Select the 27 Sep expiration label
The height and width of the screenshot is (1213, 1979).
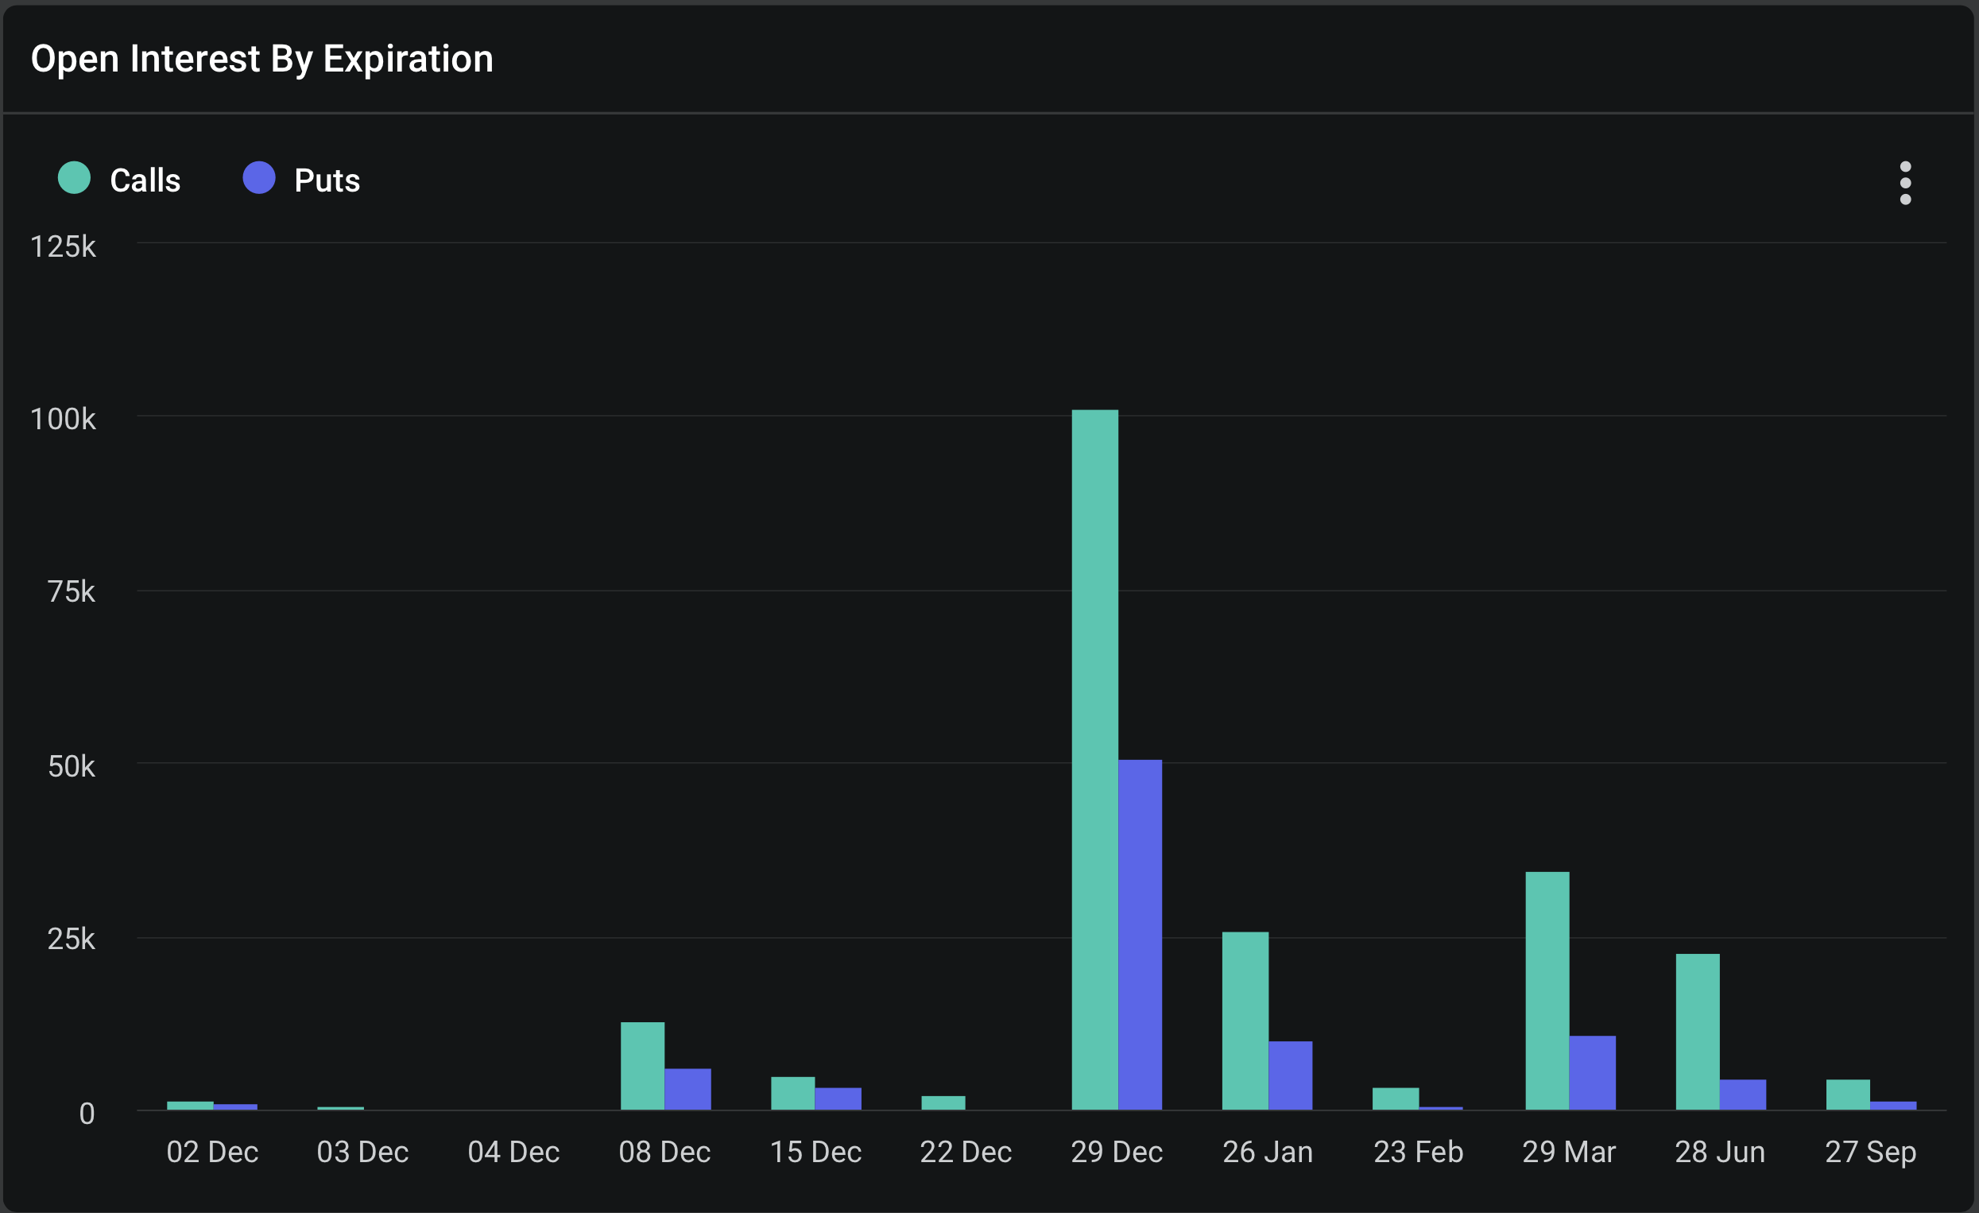pyautogui.click(x=1872, y=1152)
